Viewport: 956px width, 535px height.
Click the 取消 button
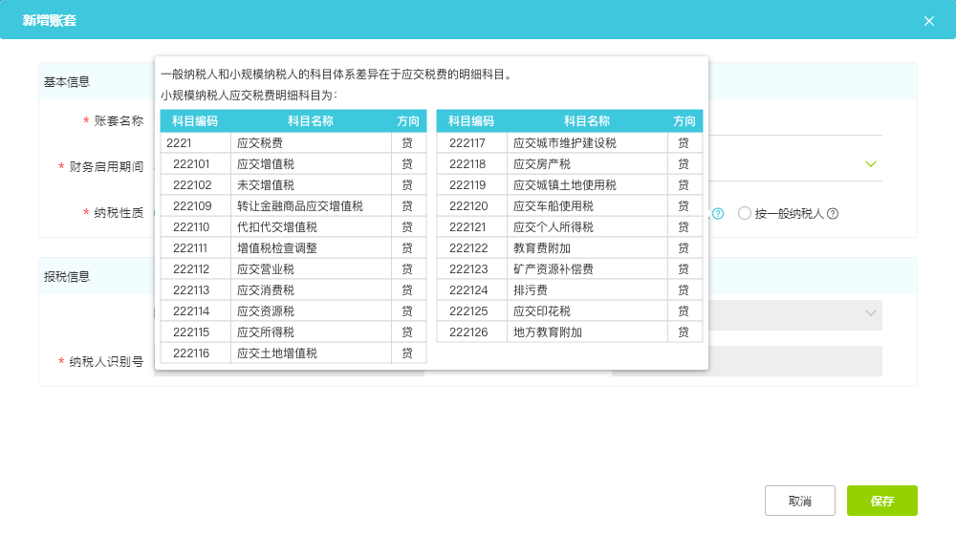(x=800, y=501)
